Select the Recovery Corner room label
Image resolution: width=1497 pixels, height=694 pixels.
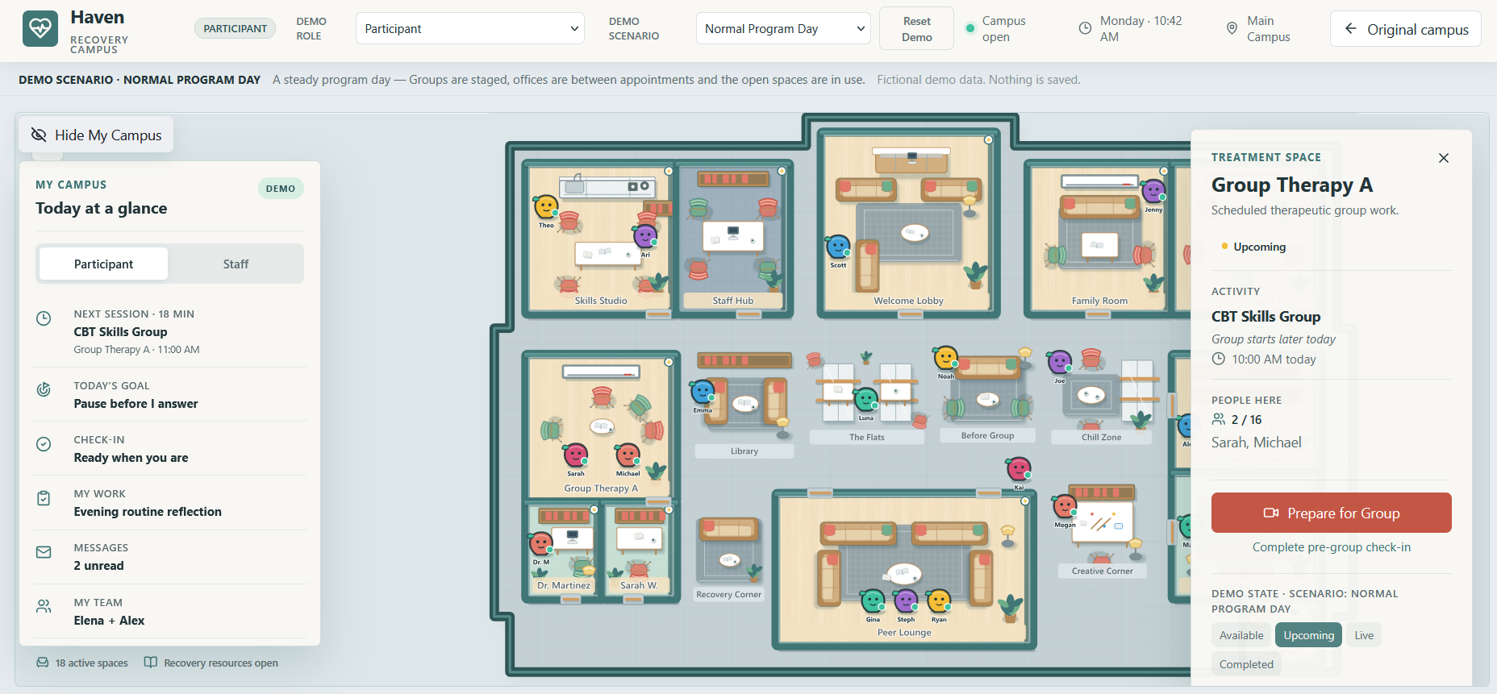point(729,595)
